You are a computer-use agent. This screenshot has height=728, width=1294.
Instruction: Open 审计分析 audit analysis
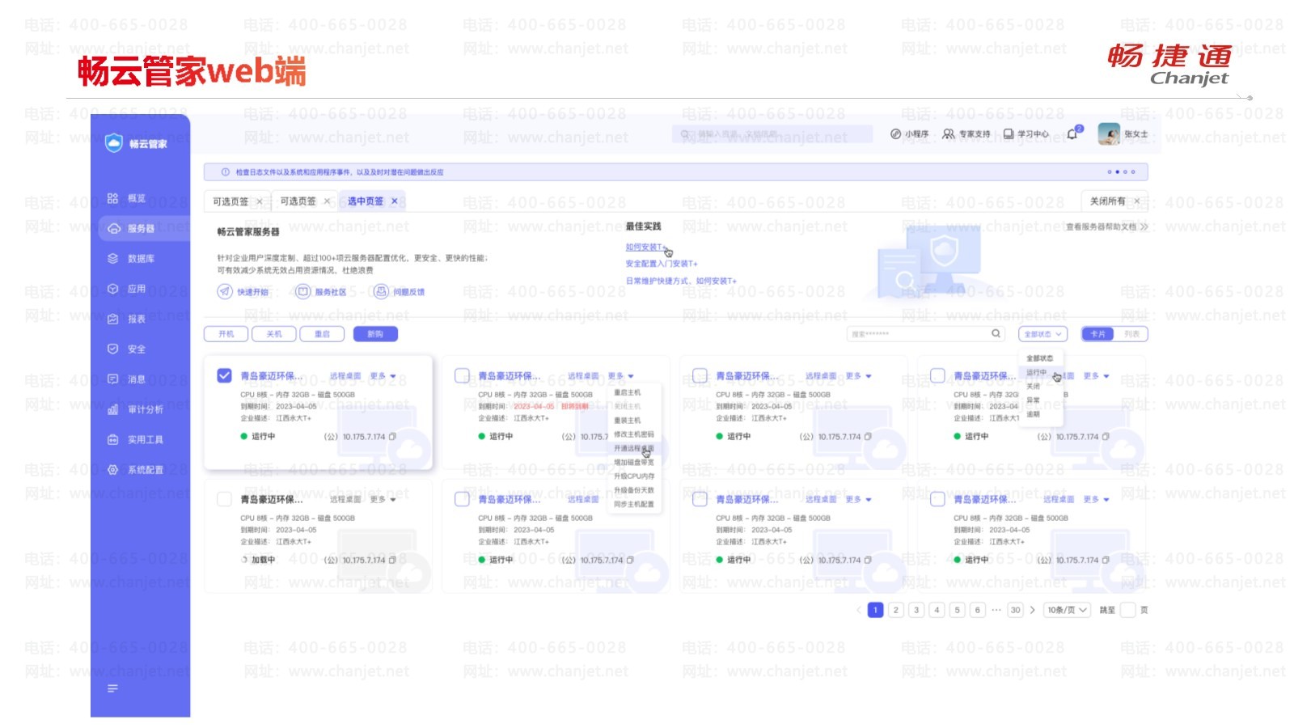[136, 409]
